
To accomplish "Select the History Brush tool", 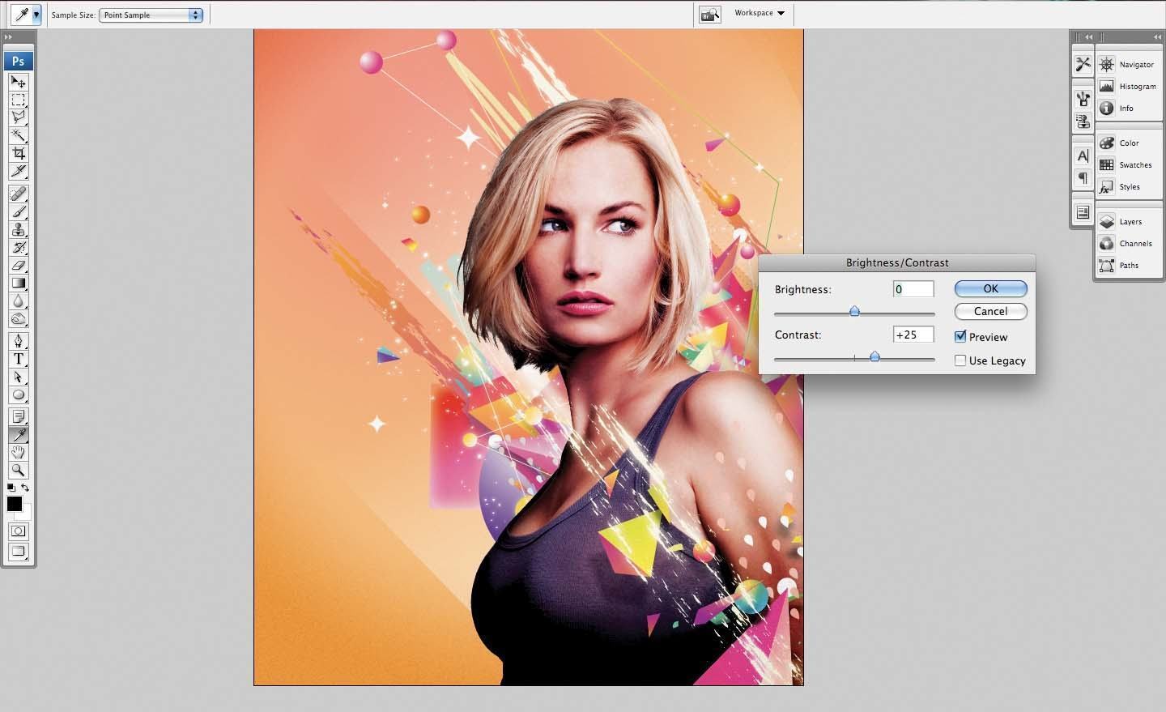I will pos(18,247).
